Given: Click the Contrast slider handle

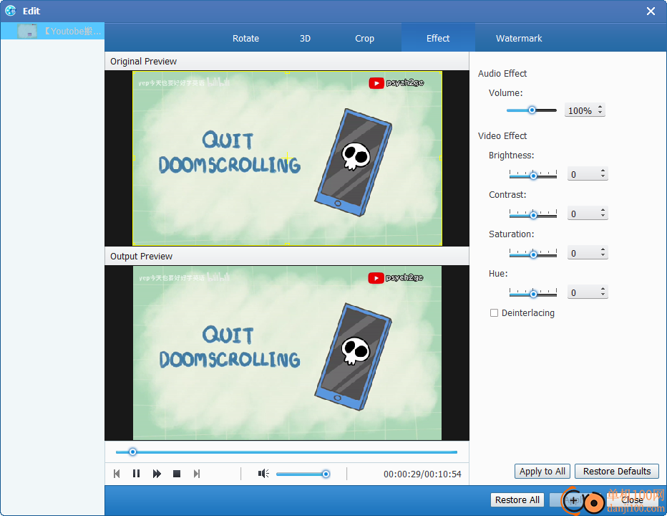Looking at the screenshot, I should pyautogui.click(x=533, y=215).
